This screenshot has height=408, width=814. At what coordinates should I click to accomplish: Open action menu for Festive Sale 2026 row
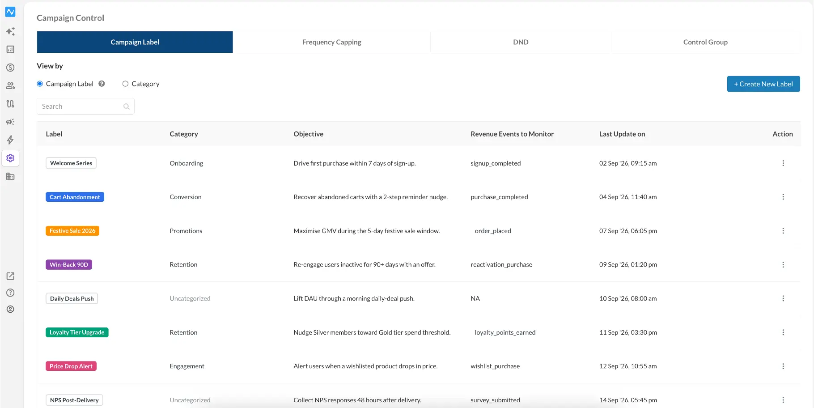click(783, 231)
